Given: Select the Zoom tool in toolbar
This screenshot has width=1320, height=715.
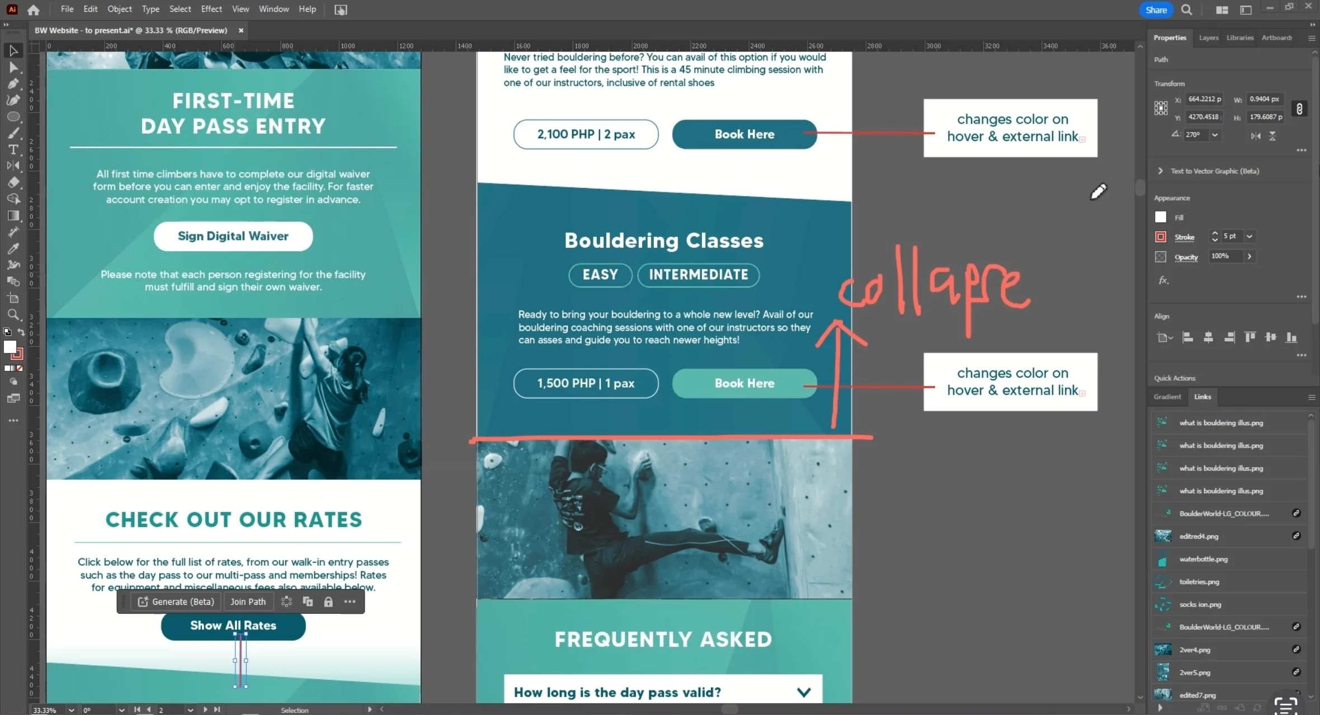Looking at the screenshot, I should (13, 315).
